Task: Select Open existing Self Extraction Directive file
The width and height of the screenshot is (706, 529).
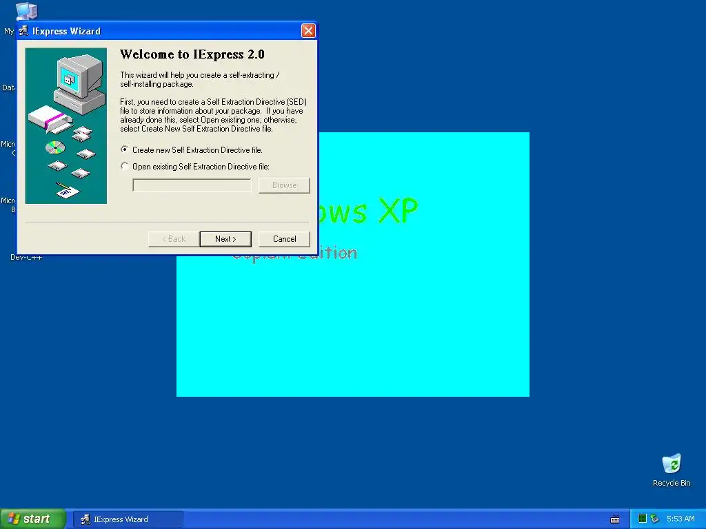Action: 195,167
